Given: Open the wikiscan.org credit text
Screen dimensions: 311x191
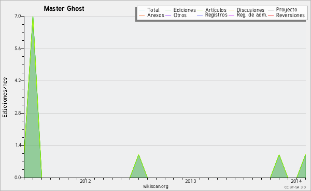Looking at the screenshot, I should (155, 186).
